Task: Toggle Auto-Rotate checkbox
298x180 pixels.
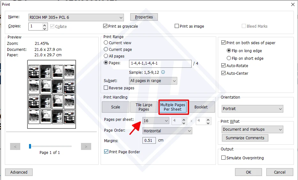Action: 224,66
